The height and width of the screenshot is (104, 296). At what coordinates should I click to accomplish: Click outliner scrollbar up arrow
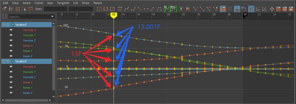(53, 24)
